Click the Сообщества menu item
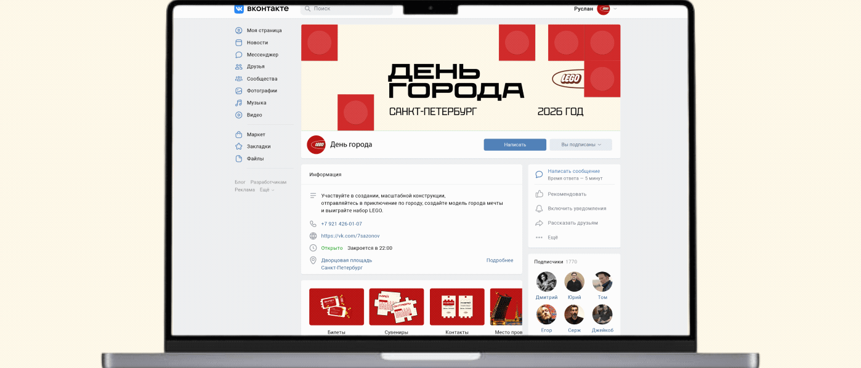Screen dimensions: 861x368 (x=262, y=79)
